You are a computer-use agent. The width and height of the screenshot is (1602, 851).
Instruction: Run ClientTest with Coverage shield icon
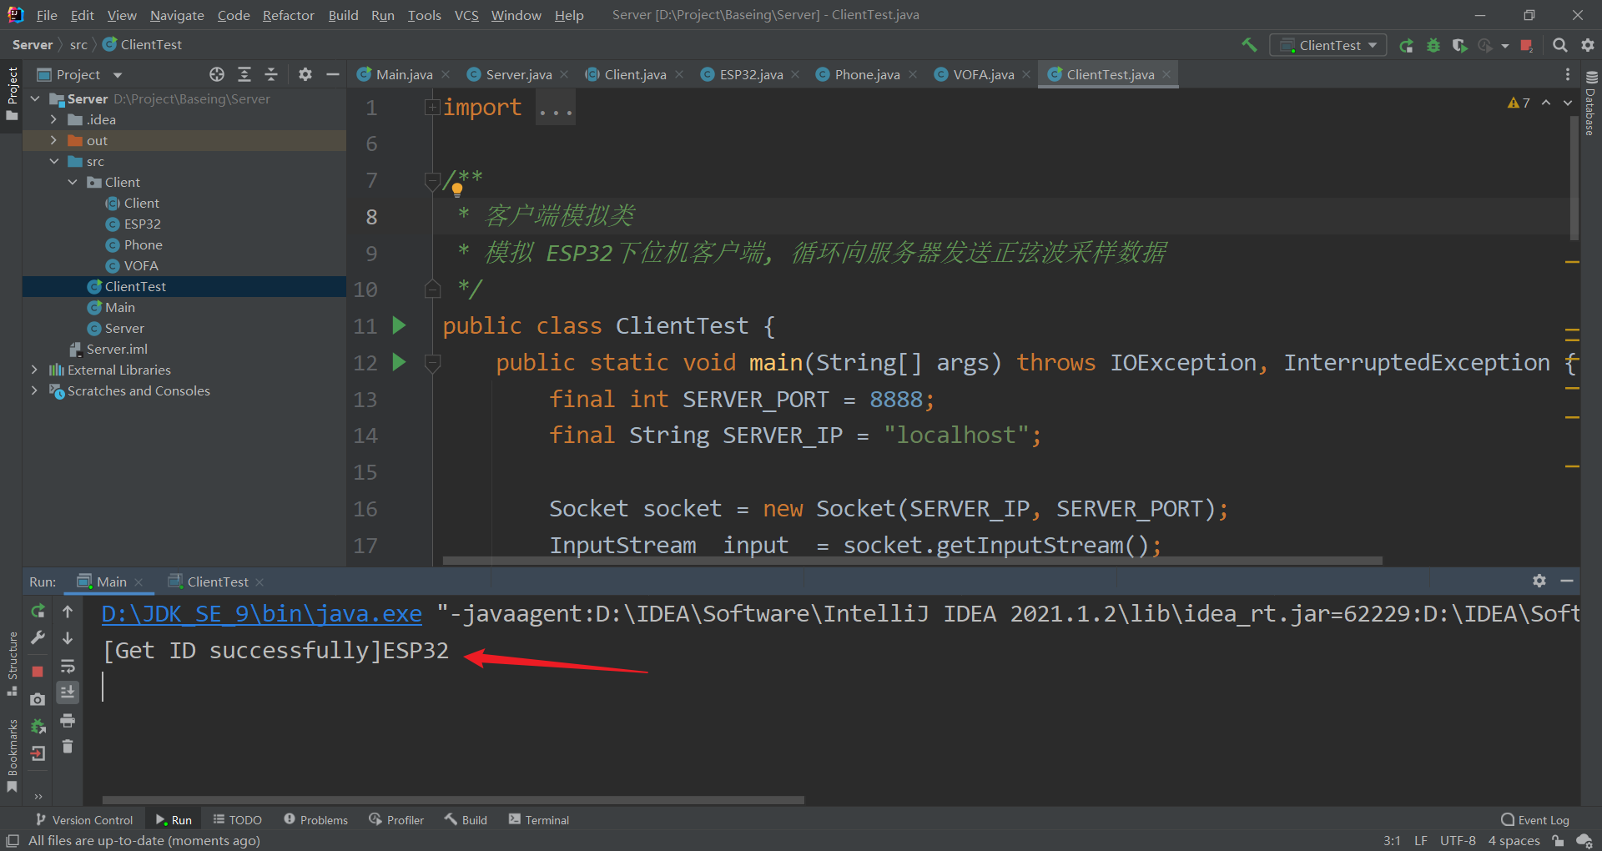click(1460, 46)
